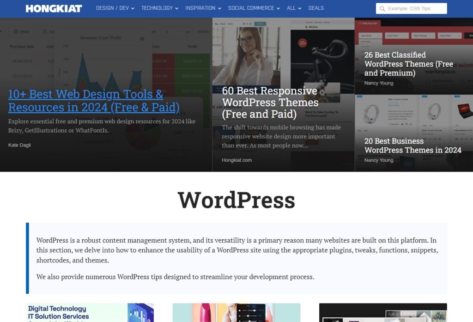Screen dimensions: 473x322
Task: Click Nancy Young under Classified Themes article
Action: 379,83
